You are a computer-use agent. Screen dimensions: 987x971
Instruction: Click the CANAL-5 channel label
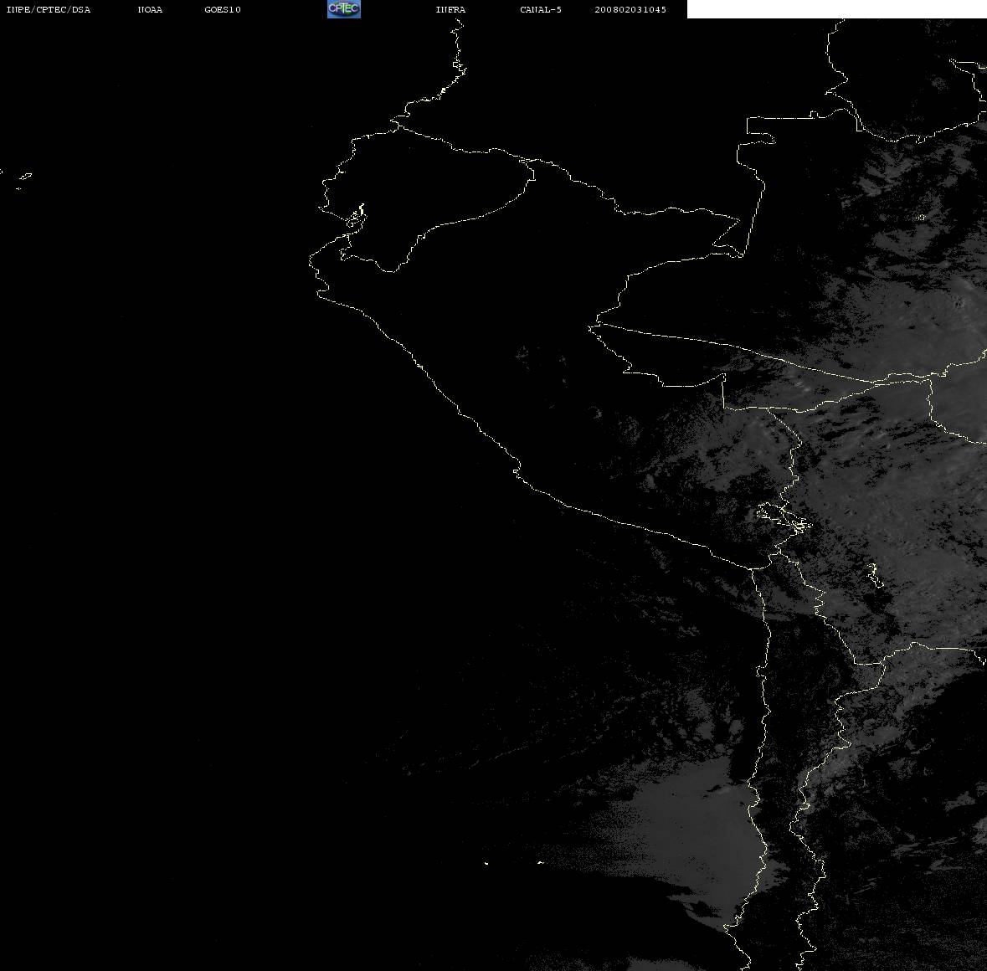point(541,9)
